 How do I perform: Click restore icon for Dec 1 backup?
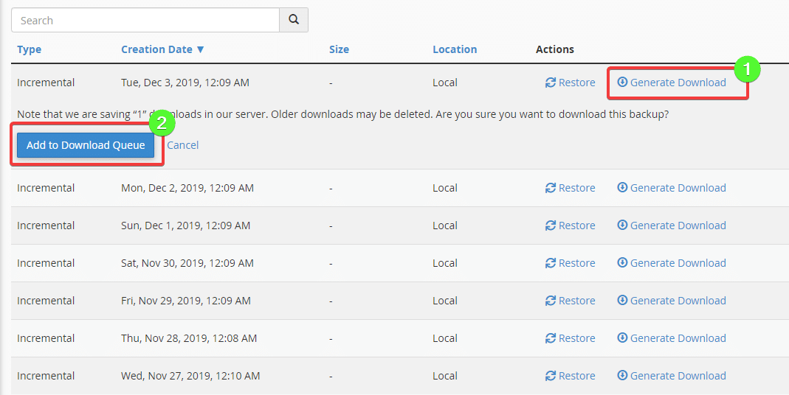pyautogui.click(x=551, y=226)
